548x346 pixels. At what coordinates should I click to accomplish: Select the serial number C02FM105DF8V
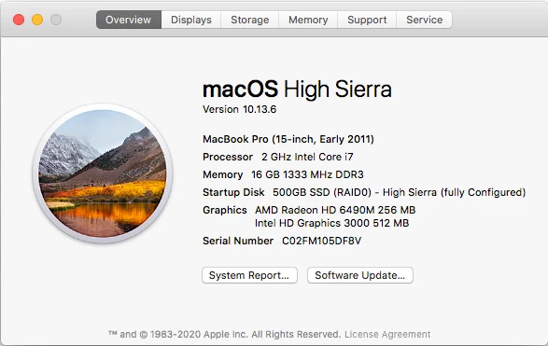tap(321, 241)
